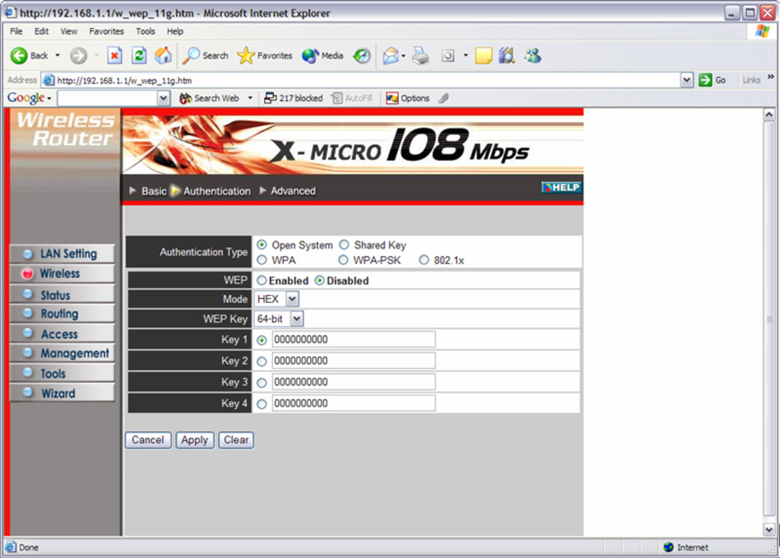780x558 pixels.
Task: Click the page icon in address bar
Action: pos(48,80)
